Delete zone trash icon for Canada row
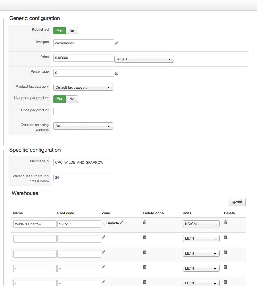Screen dimensions: 257x286 (144, 222)
